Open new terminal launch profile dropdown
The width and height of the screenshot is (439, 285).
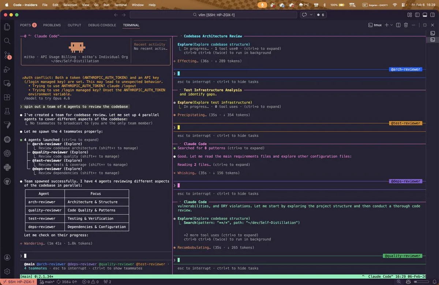tap(391, 25)
